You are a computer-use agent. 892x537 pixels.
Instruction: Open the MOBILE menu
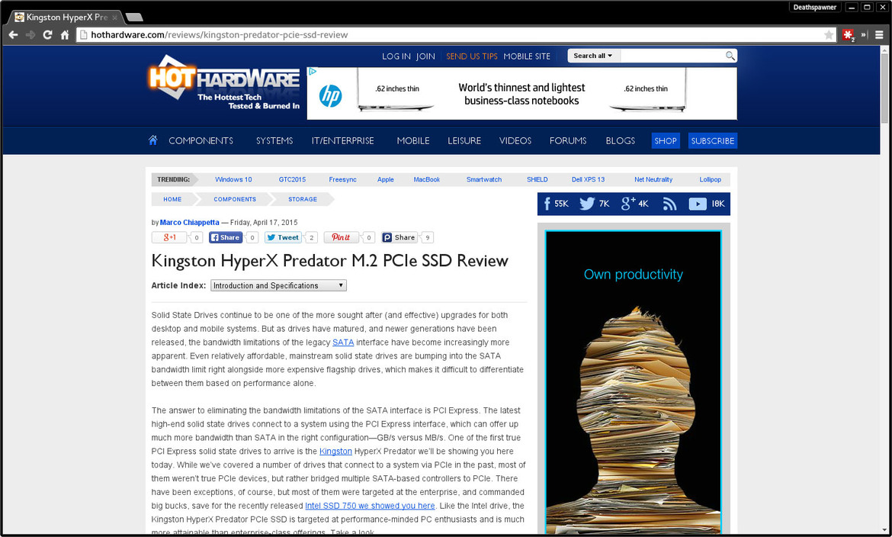point(413,140)
